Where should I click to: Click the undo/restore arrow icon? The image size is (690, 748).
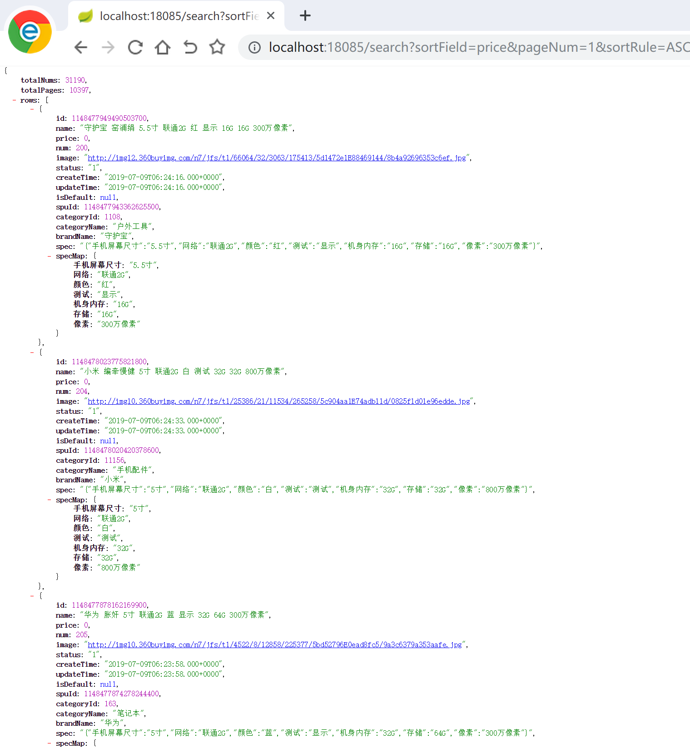pyautogui.click(x=190, y=47)
